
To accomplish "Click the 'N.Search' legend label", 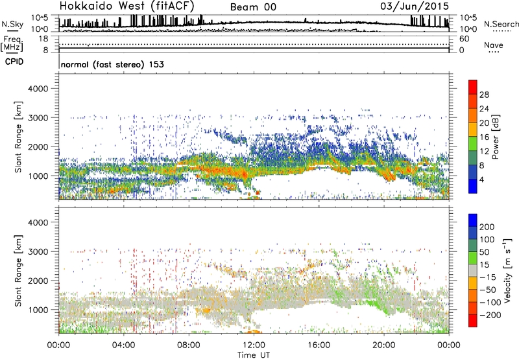I will click(x=501, y=24).
